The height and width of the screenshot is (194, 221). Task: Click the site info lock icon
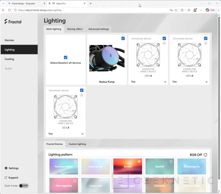(15, 10)
